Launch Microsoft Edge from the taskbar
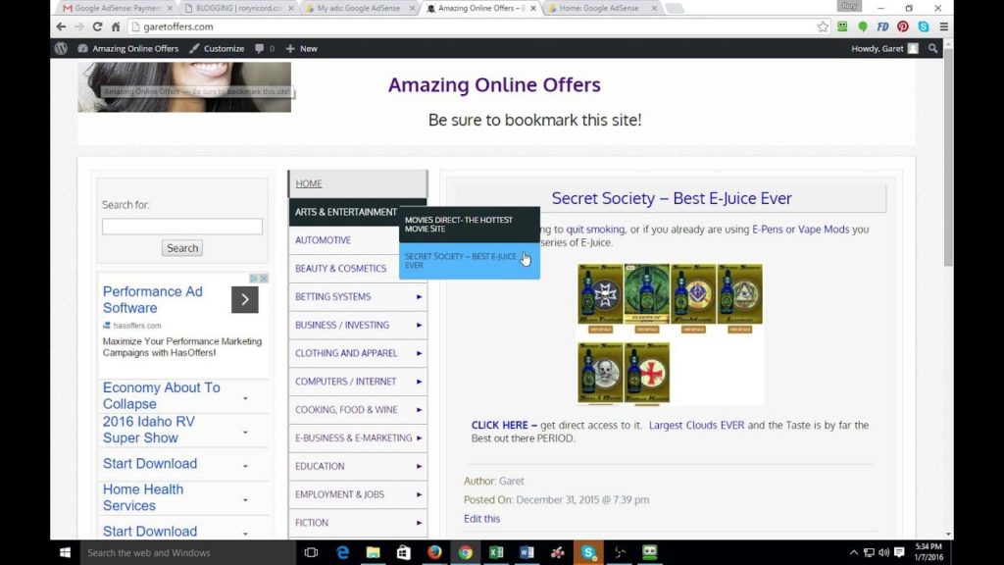This screenshot has height=565, width=1004. point(342,552)
